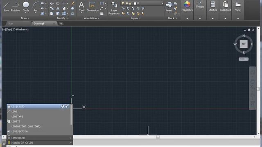
Task: Click the Scale tool icon
Action: pos(58,13)
